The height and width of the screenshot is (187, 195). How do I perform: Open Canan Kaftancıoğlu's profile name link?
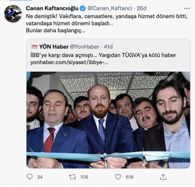pos(53,9)
